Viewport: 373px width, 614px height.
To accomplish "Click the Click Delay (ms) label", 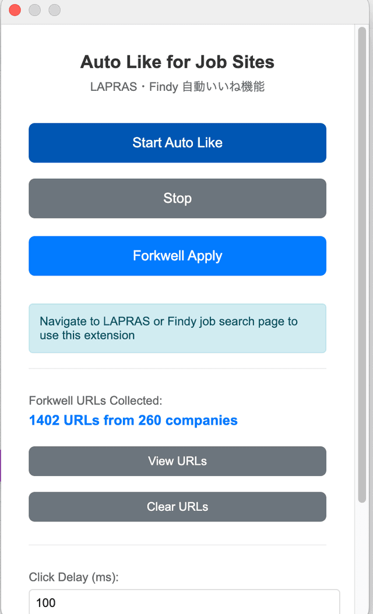I will 73,577.
